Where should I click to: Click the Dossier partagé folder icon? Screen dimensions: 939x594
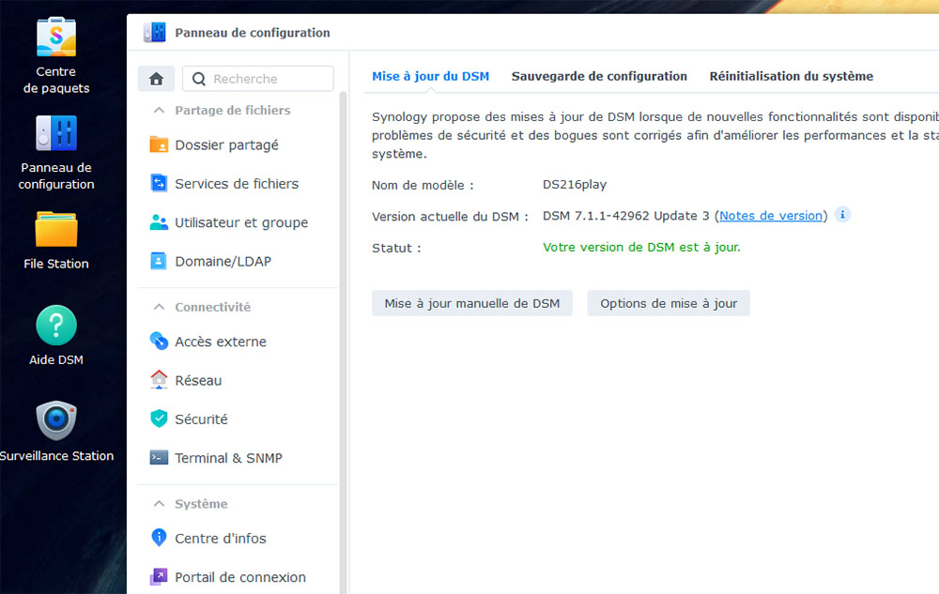(159, 145)
